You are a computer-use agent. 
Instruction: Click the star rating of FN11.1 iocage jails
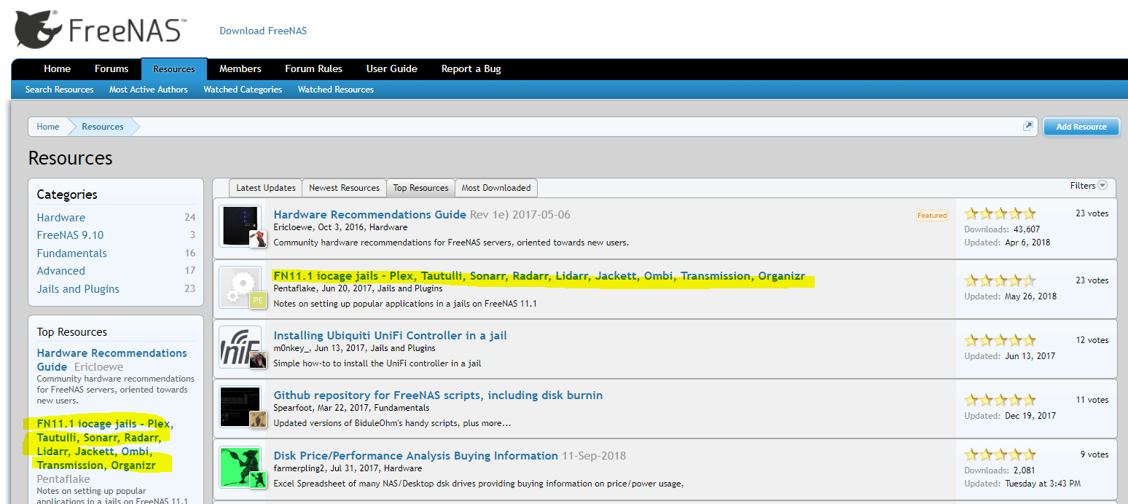click(1000, 280)
